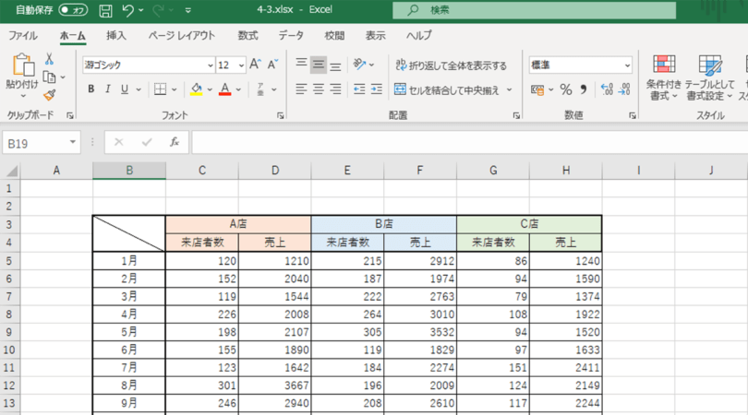
Task: Open the Name Box dropdown arrow
Action: coord(73,143)
